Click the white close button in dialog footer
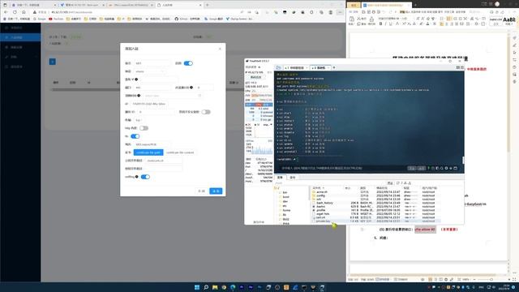This screenshot has width=519, height=292. [202, 191]
